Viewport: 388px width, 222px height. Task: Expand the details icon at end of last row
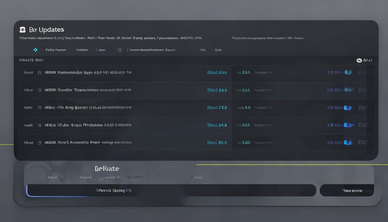click(363, 142)
